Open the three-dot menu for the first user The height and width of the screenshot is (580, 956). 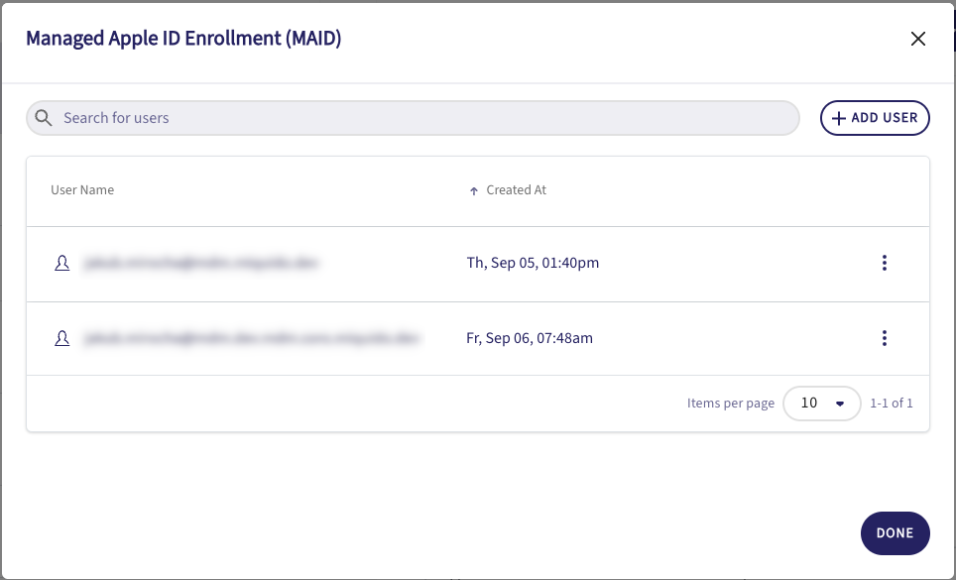(884, 263)
